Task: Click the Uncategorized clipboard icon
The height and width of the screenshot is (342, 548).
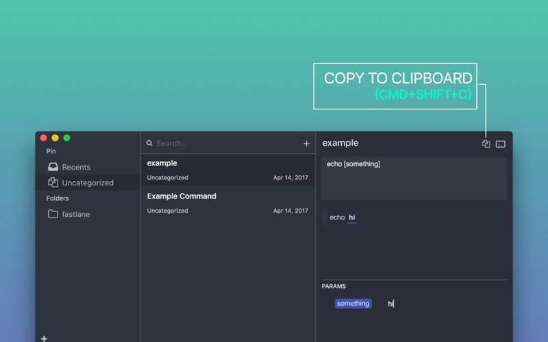Action: 53,182
